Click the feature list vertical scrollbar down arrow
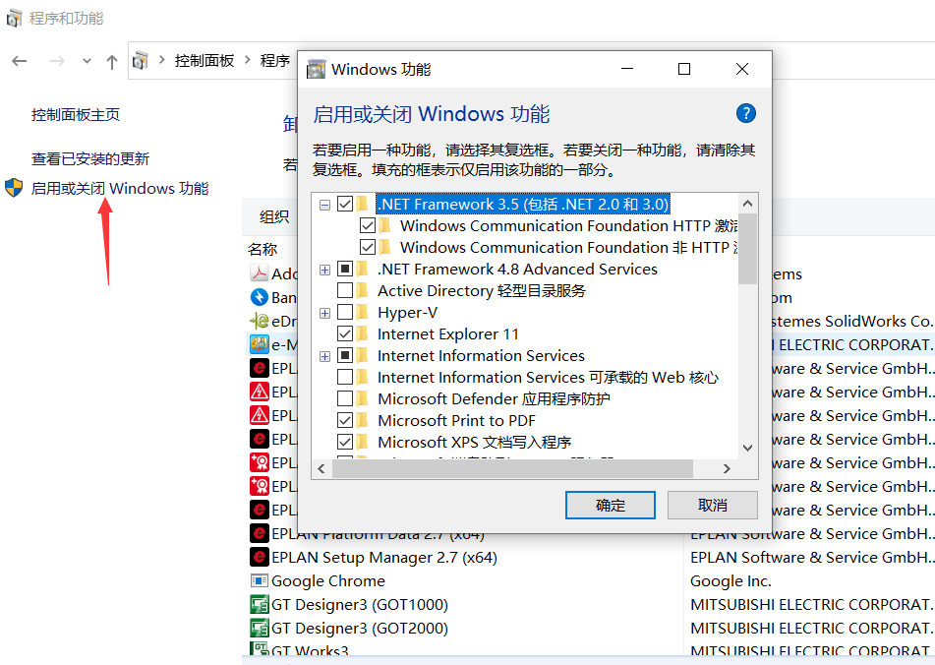The height and width of the screenshot is (665, 935). 747,448
